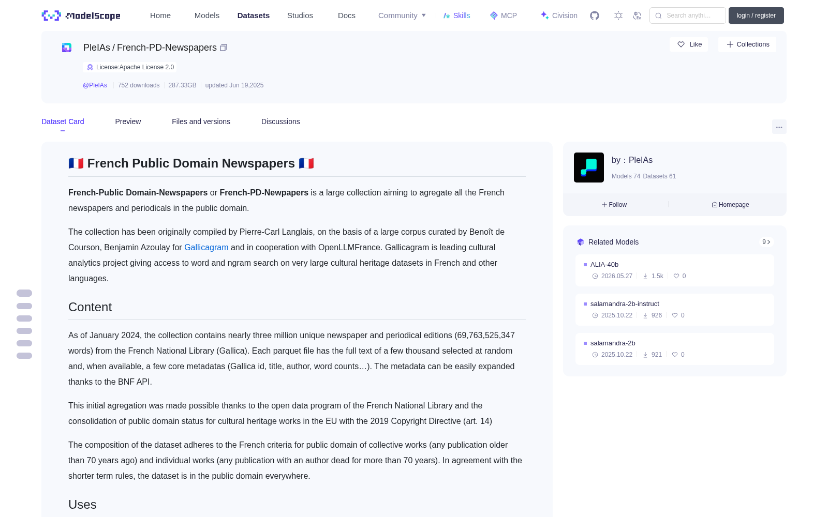Click the first outline navigation pill

click(24, 293)
